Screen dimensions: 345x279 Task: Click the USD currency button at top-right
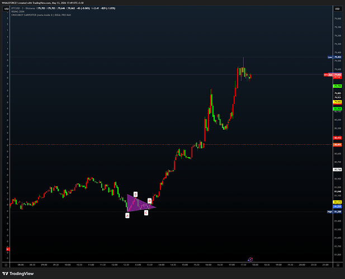point(338,9)
